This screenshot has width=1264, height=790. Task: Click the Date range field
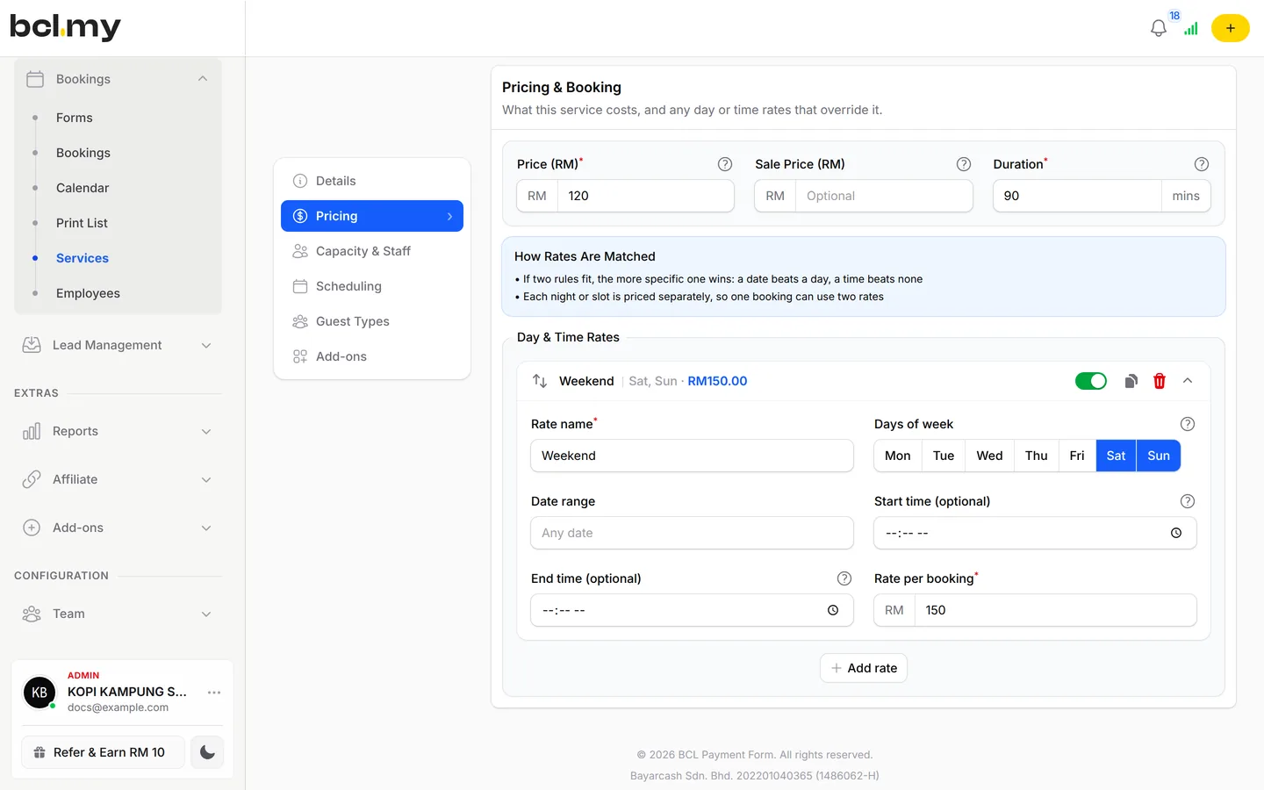click(x=692, y=533)
